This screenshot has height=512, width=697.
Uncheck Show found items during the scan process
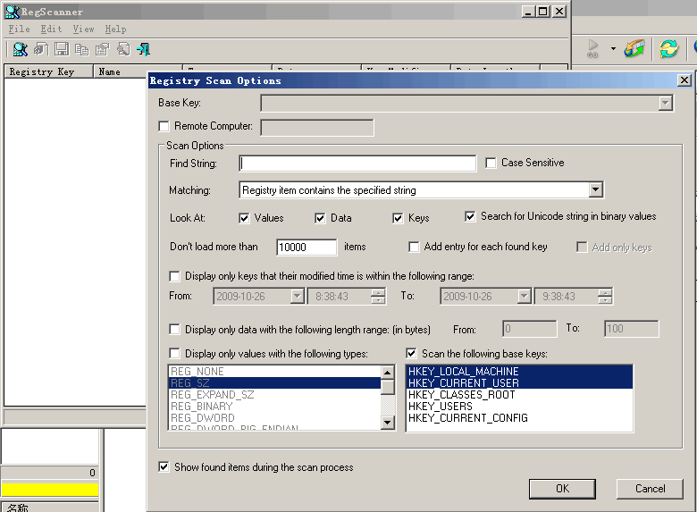coord(164,467)
